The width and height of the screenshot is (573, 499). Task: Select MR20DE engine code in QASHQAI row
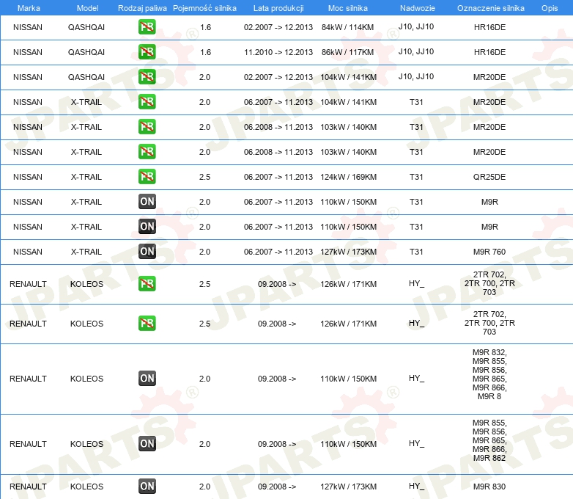[489, 77]
